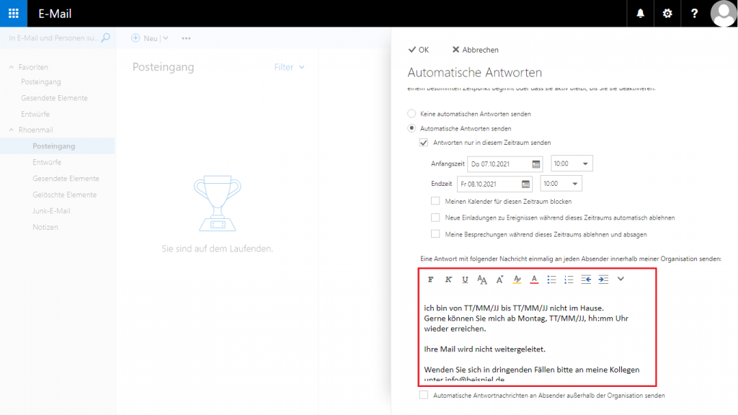
Task: Open the Junk-E-Mail folder
Action: click(x=51, y=211)
